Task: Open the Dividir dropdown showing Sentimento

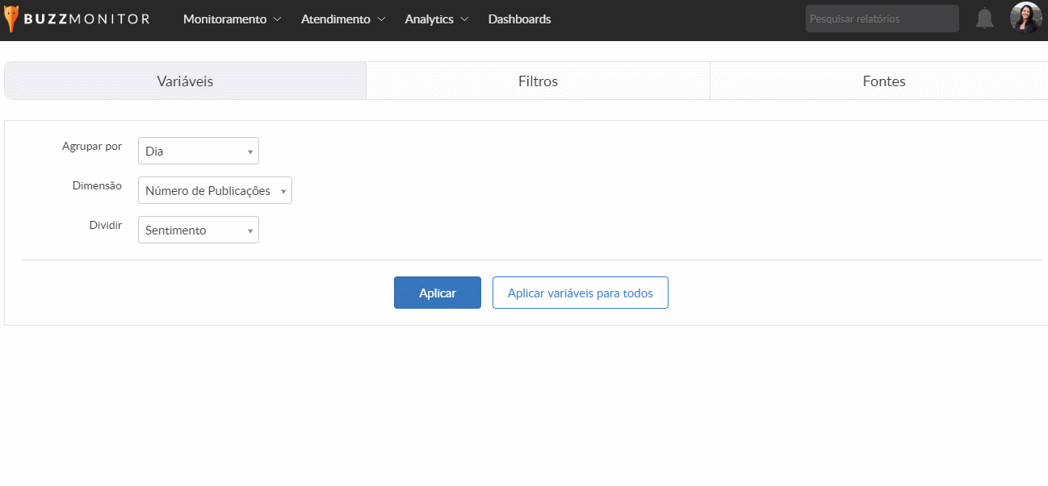Action: tap(198, 231)
